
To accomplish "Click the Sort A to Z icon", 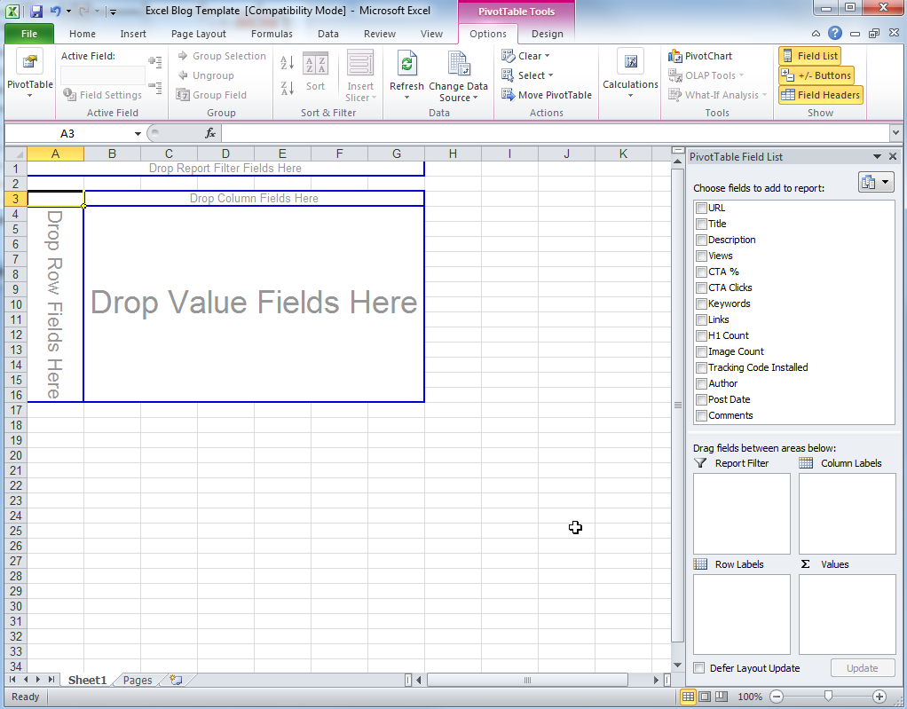I will coord(287,62).
